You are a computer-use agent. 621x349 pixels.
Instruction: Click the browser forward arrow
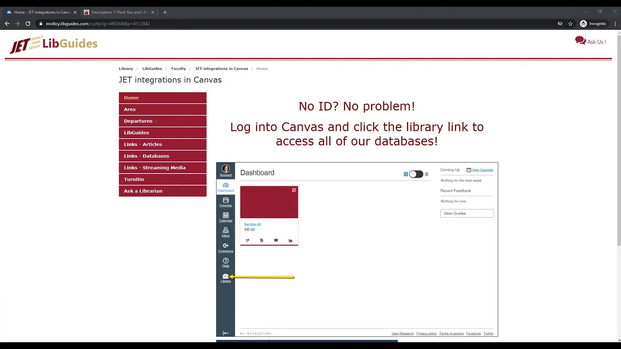pyautogui.click(x=17, y=23)
